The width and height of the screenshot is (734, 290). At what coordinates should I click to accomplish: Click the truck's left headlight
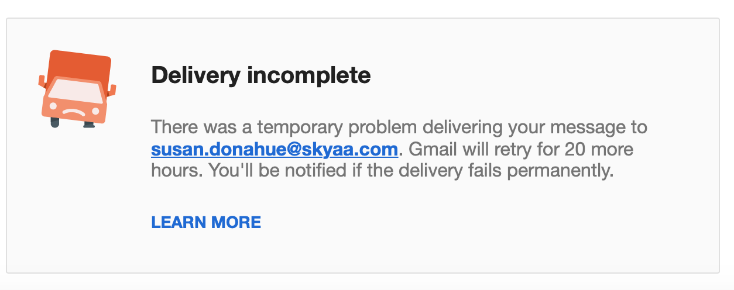tap(53, 106)
